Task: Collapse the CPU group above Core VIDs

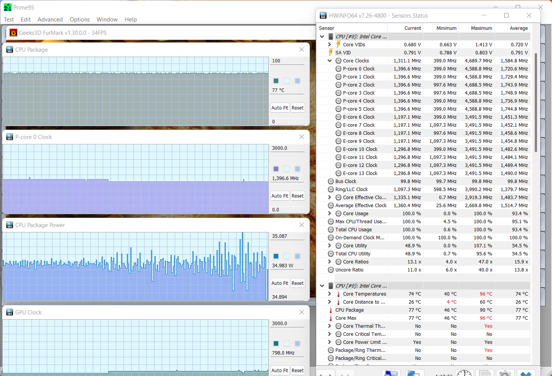Action: 322,37
